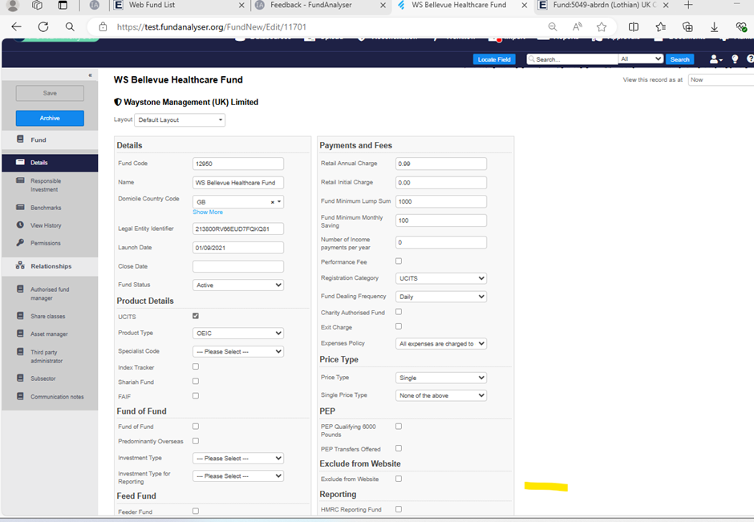Open the Fund Dealing Frequency dropdown
The height and width of the screenshot is (522, 754).
click(x=441, y=297)
